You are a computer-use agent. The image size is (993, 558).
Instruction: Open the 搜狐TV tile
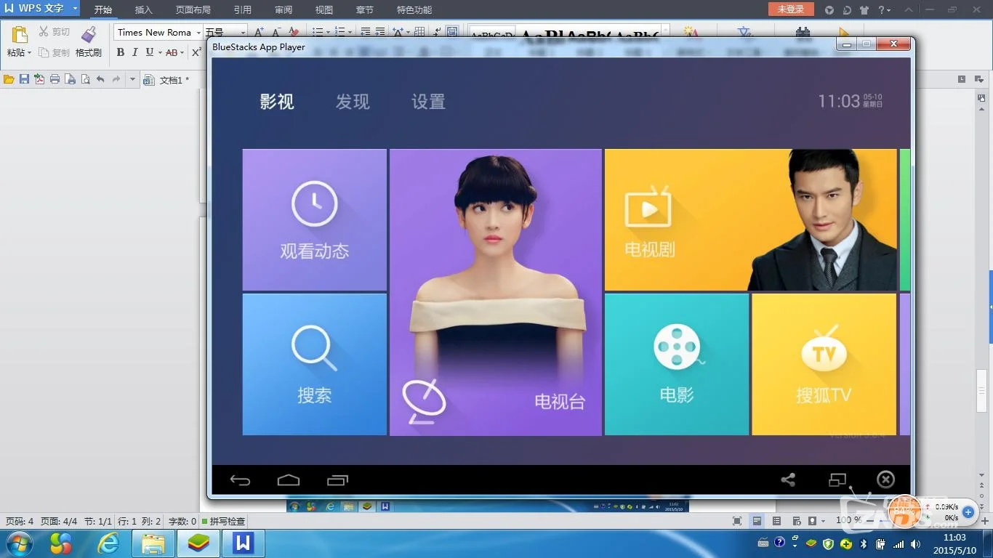(823, 364)
